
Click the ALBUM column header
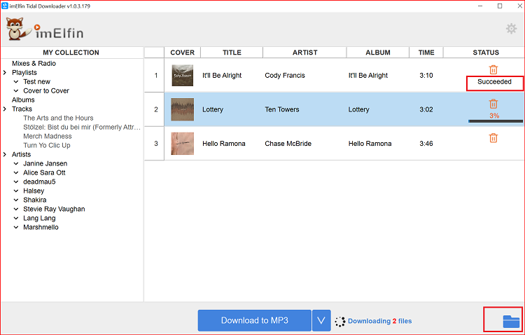point(378,53)
